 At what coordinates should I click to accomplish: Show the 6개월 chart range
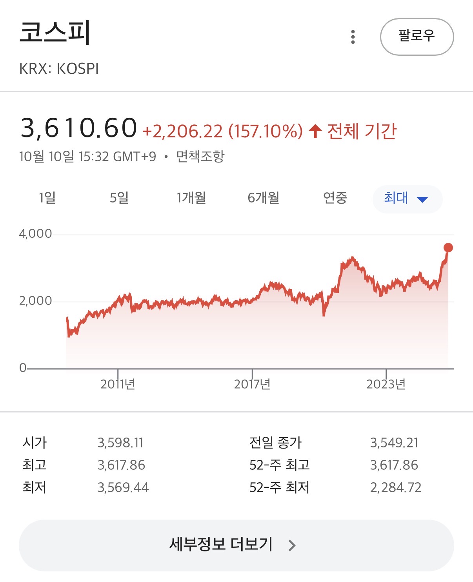pyautogui.click(x=263, y=198)
